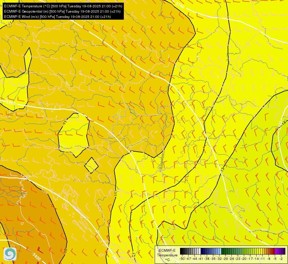
Task: Click the 5800 geopotential contour label
Action: tap(115, 258)
